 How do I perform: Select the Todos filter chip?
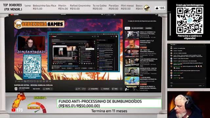(x=127, y=28)
